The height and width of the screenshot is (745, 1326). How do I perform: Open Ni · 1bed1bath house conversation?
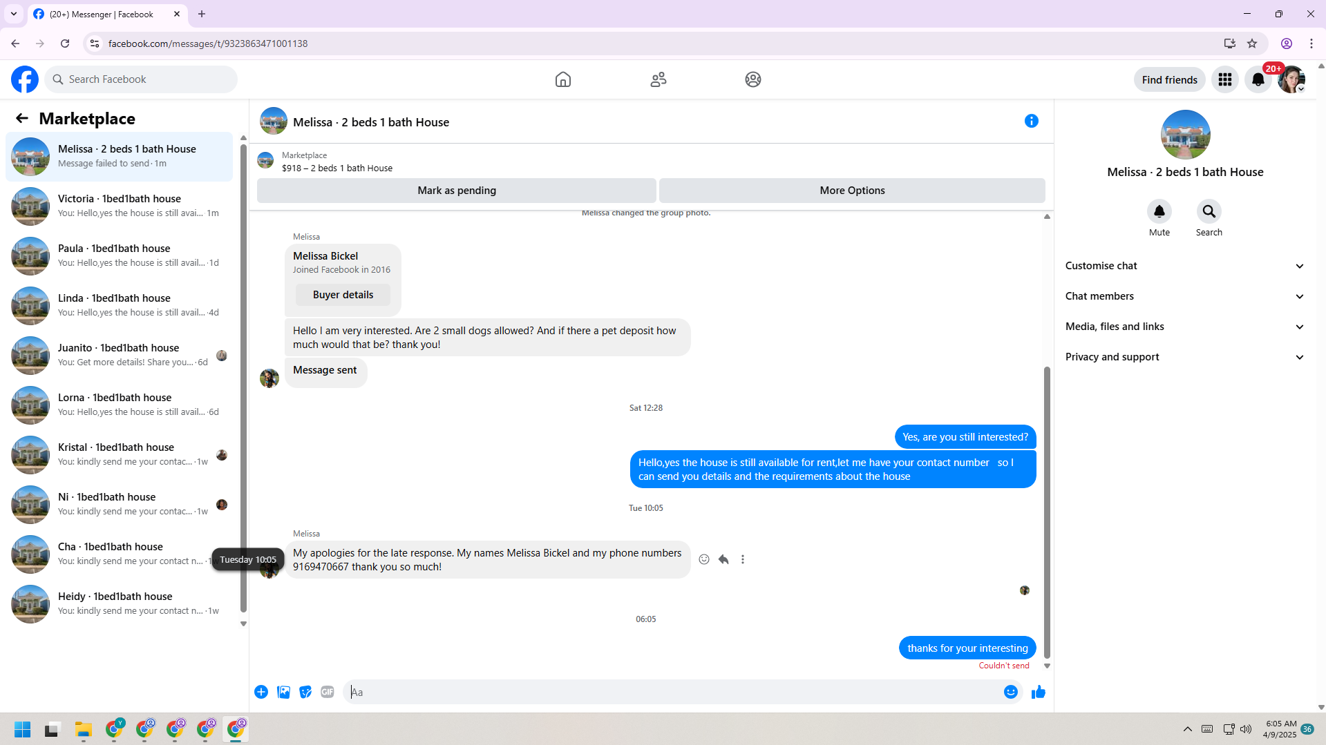point(119,505)
